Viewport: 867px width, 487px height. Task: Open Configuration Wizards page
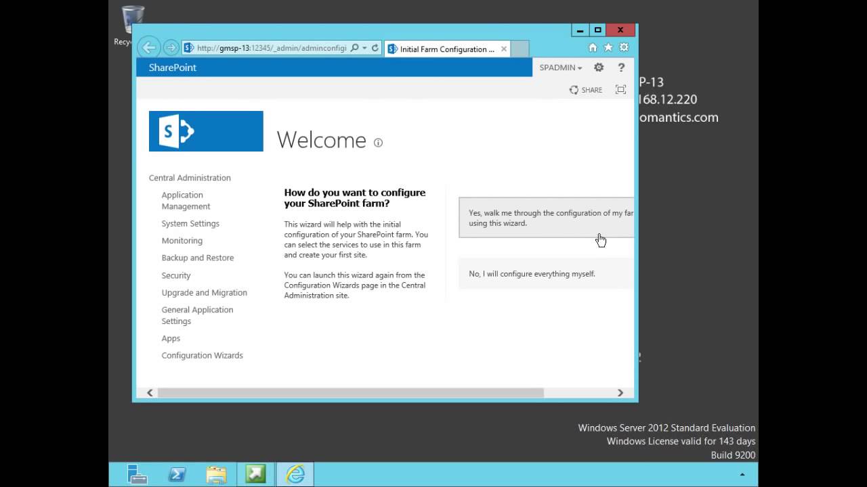(202, 356)
